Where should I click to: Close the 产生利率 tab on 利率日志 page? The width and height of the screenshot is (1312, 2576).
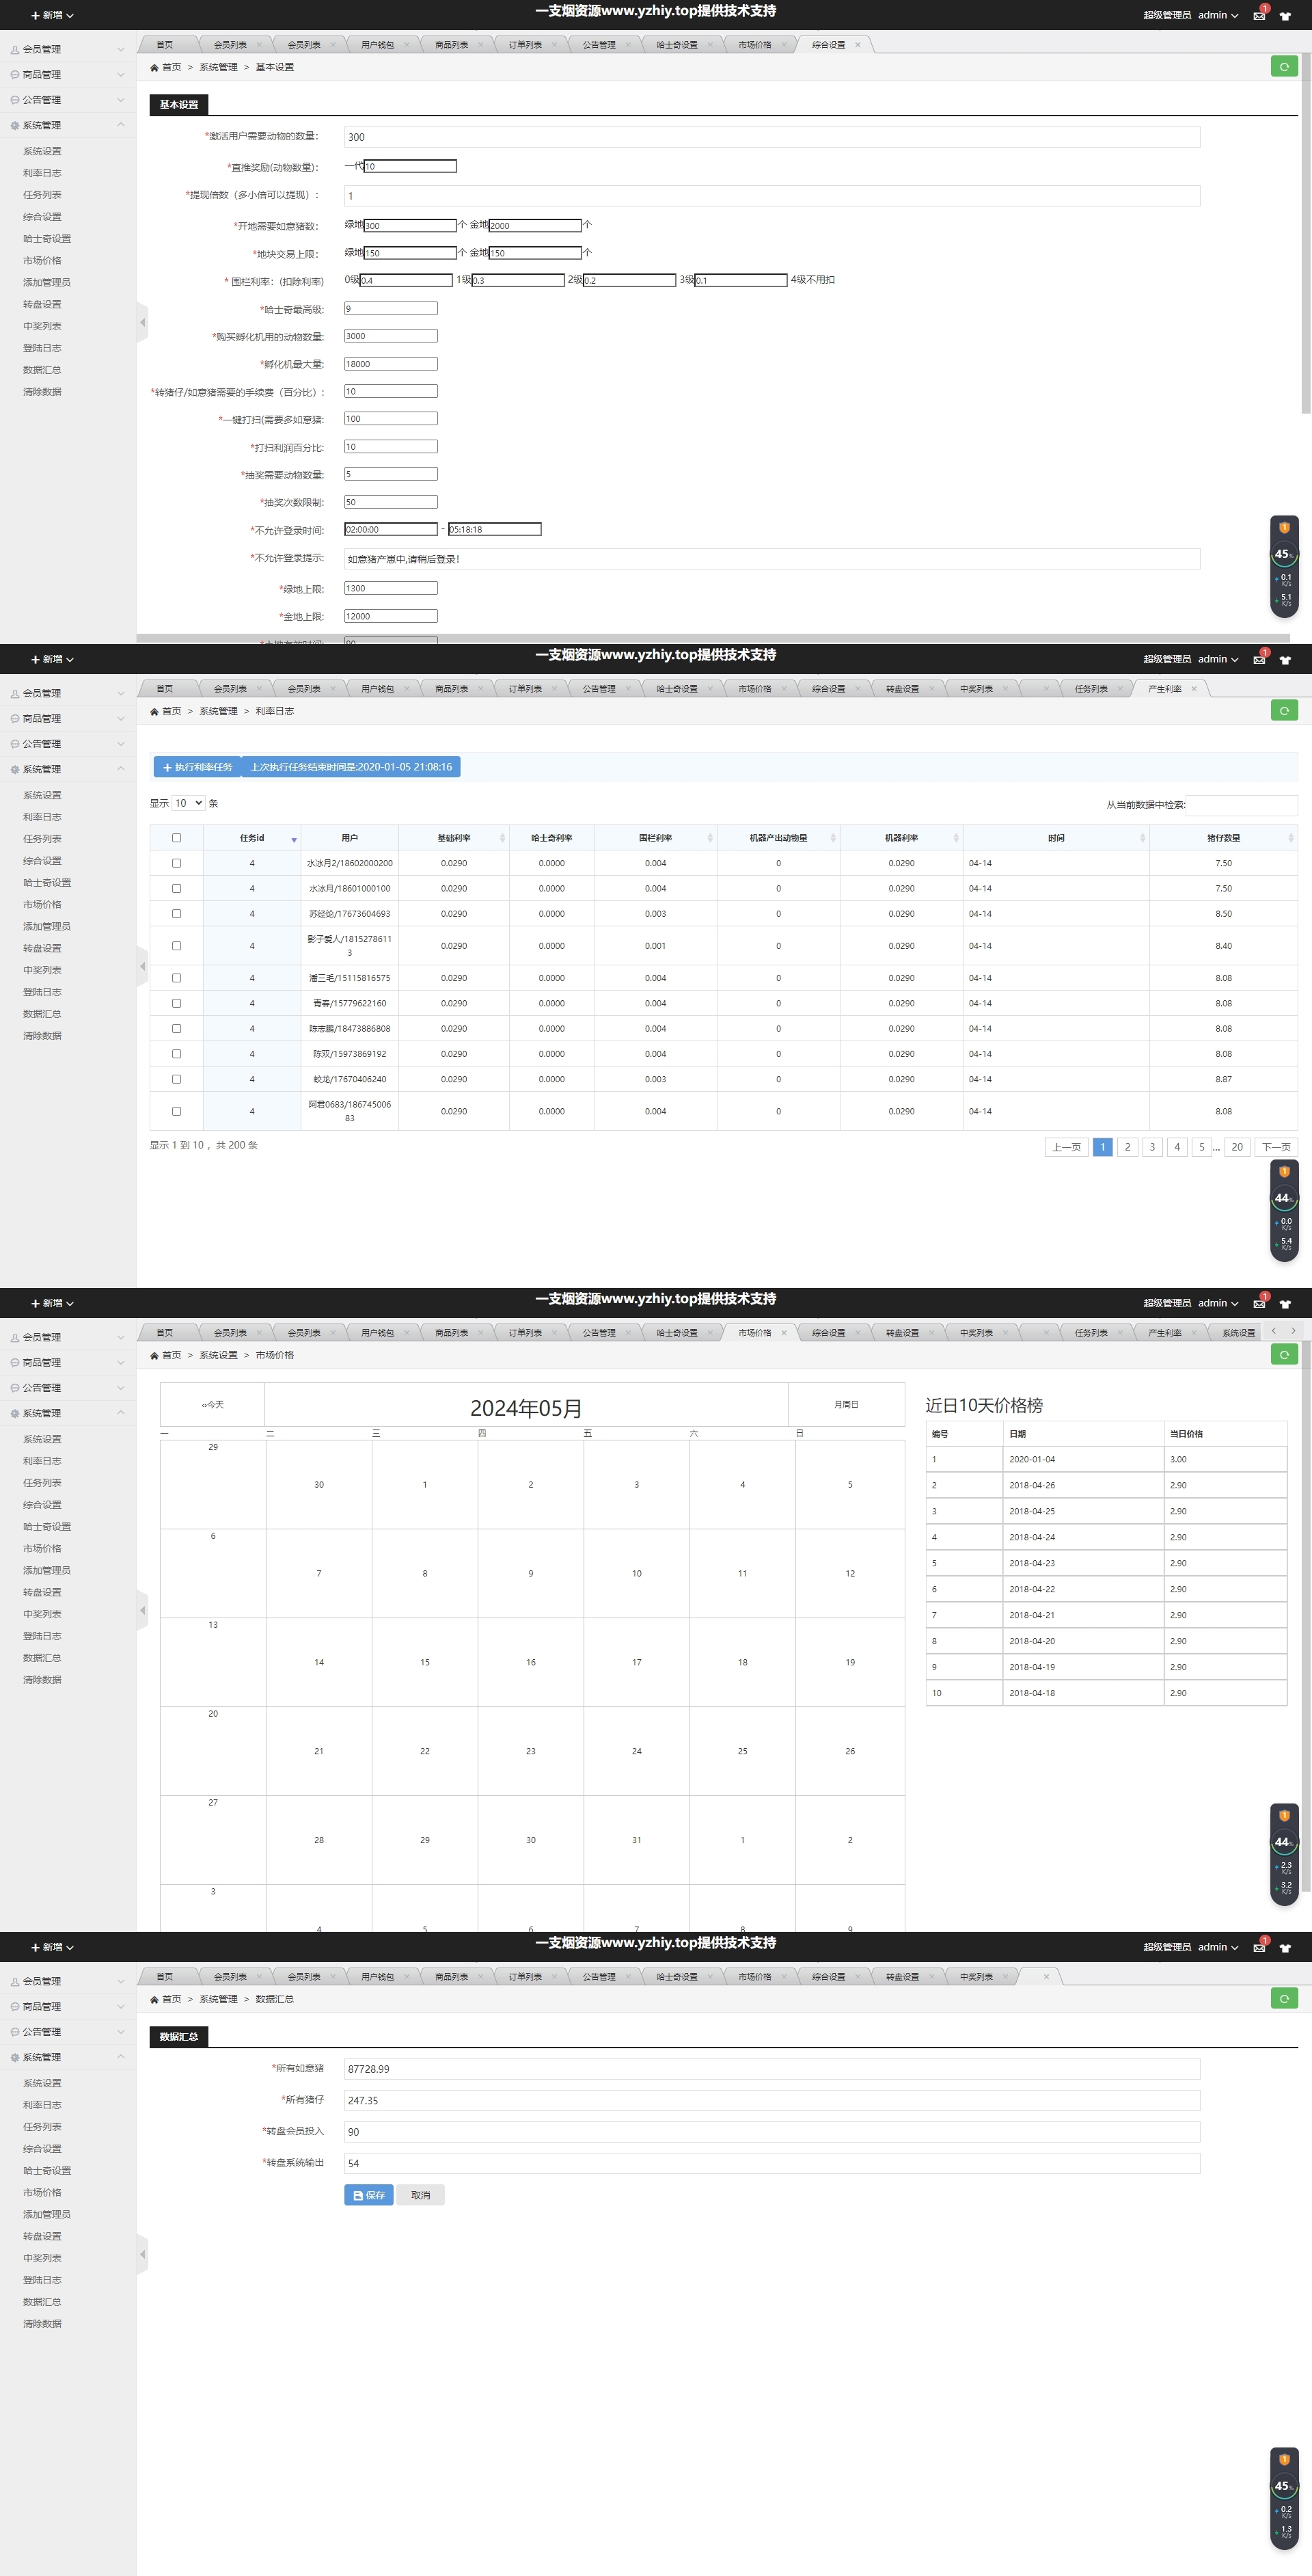pos(1193,689)
